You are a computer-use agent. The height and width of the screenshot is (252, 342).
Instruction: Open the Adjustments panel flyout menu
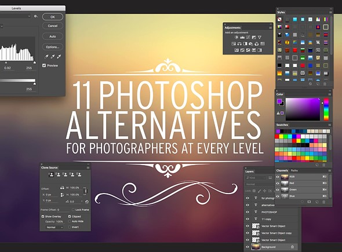click(x=270, y=28)
